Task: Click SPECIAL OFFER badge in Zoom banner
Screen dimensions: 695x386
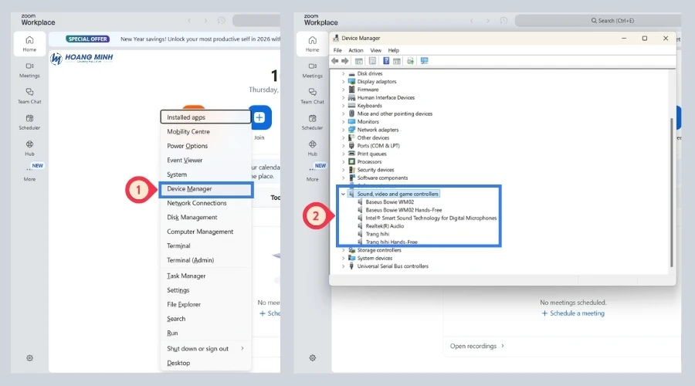Action: pyautogui.click(x=88, y=39)
